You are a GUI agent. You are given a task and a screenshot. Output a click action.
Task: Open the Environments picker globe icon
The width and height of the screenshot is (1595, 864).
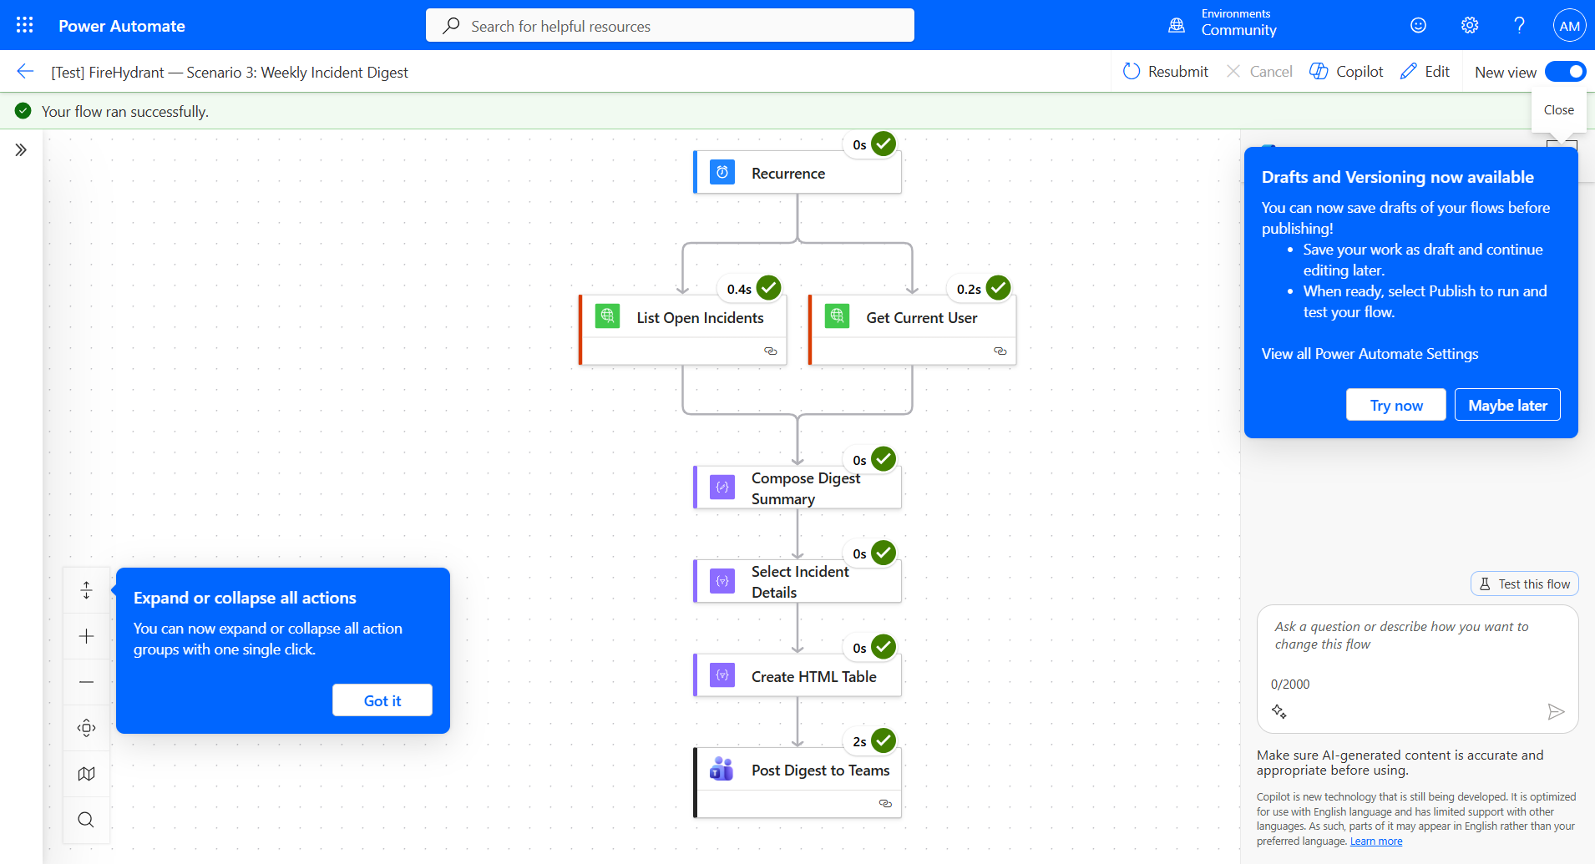pyautogui.click(x=1177, y=25)
